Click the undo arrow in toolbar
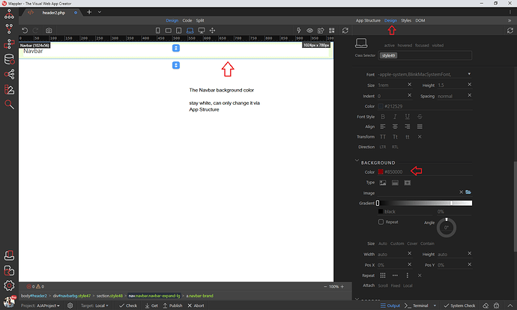This screenshot has width=517, height=310. [x=25, y=30]
